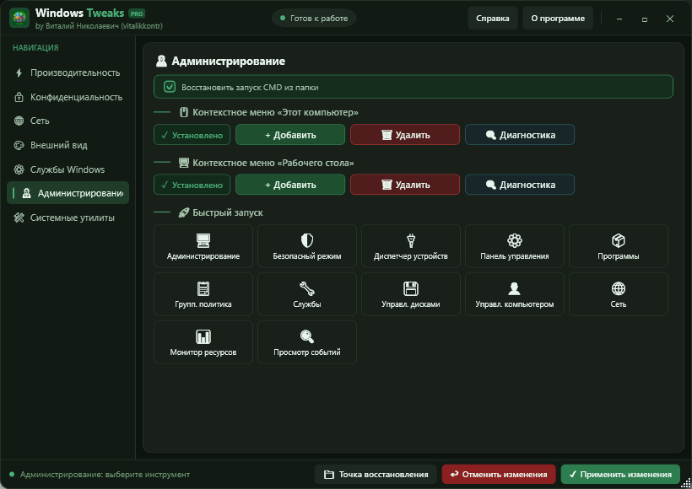Launch Безопасный режим shield icon tile

click(306, 246)
